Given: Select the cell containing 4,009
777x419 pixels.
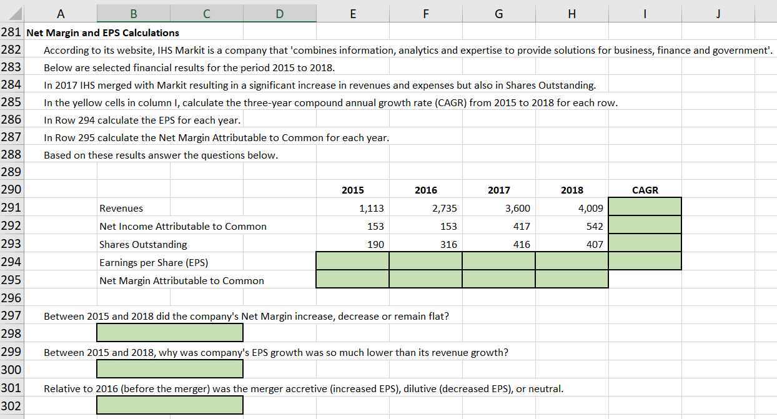Looking at the screenshot, I should pyautogui.click(x=571, y=207).
